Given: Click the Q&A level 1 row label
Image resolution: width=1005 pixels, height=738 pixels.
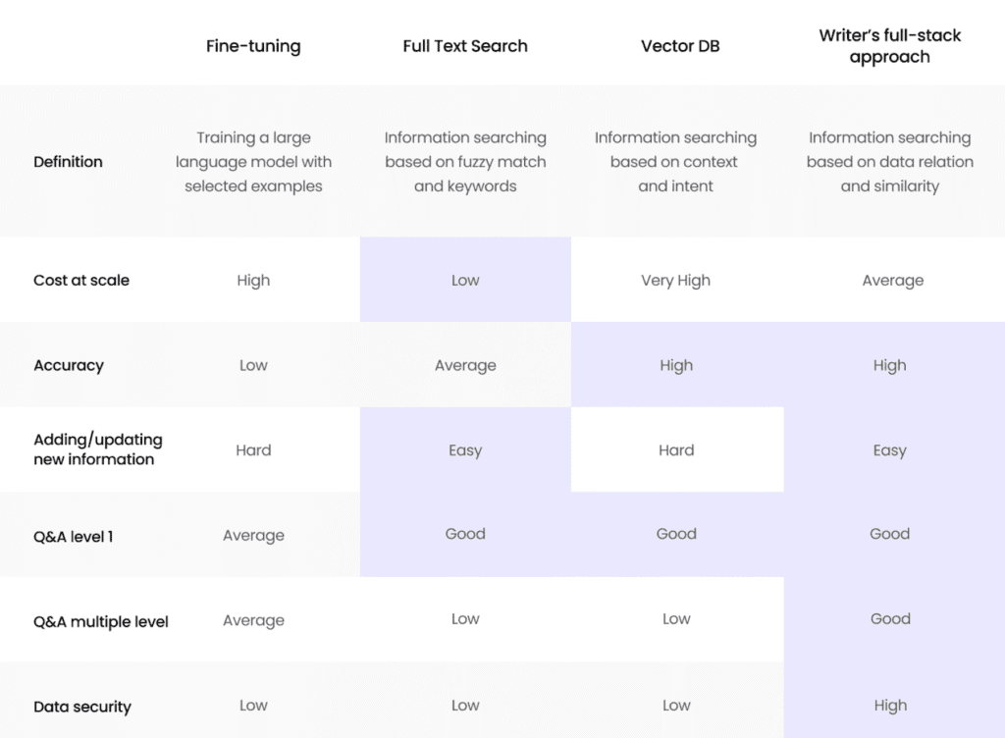Looking at the screenshot, I should [73, 536].
